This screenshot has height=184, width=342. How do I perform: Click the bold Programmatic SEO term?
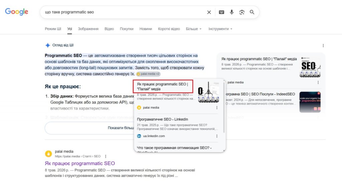63,56
